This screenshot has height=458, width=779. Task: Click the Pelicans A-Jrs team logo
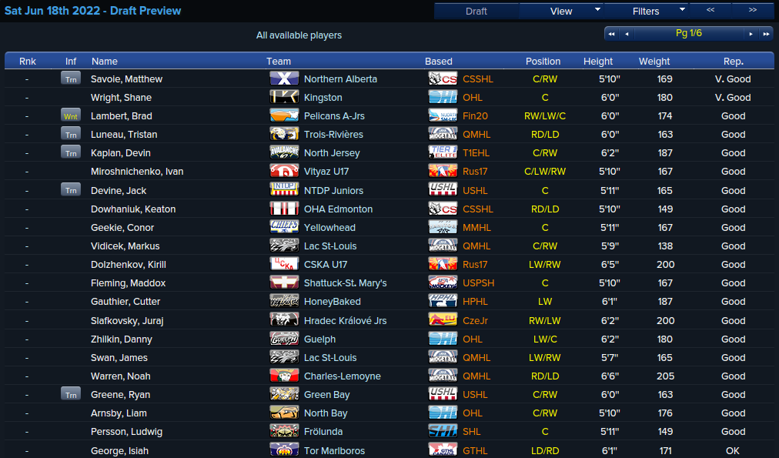tap(284, 115)
